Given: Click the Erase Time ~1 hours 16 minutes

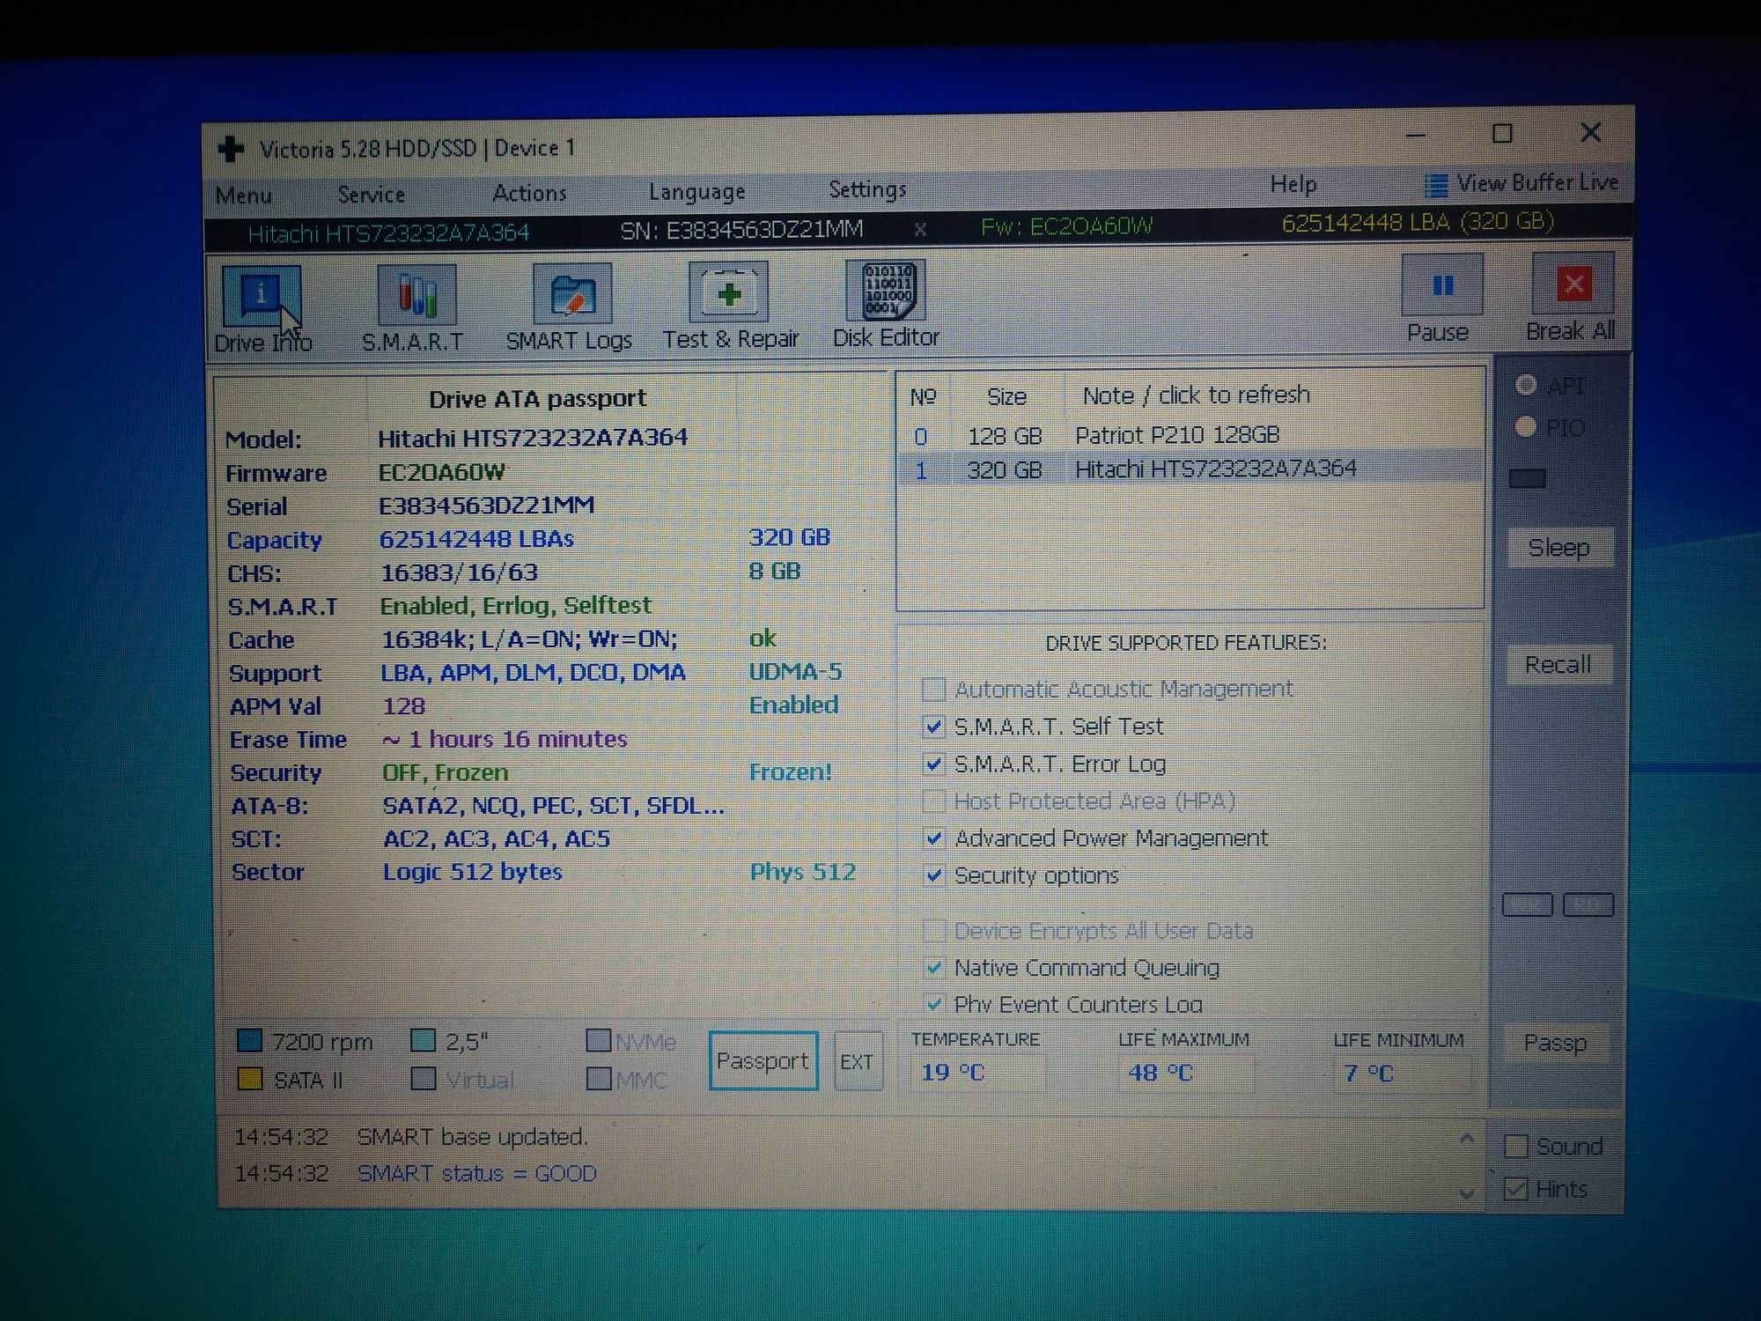Looking at the screenshot, I should [x=505, y=739].
